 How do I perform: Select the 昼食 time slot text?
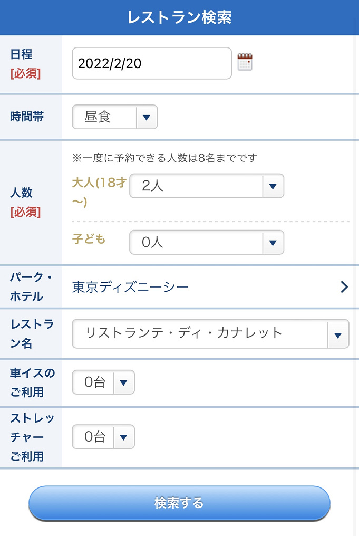coord(99,117)
